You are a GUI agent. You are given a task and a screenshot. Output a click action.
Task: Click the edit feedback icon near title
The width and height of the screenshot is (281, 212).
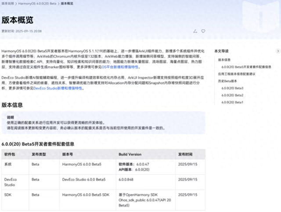(195, 31)
